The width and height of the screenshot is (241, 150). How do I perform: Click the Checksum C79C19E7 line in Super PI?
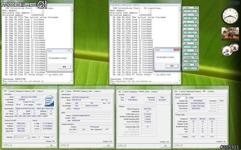tap(121, 79)
